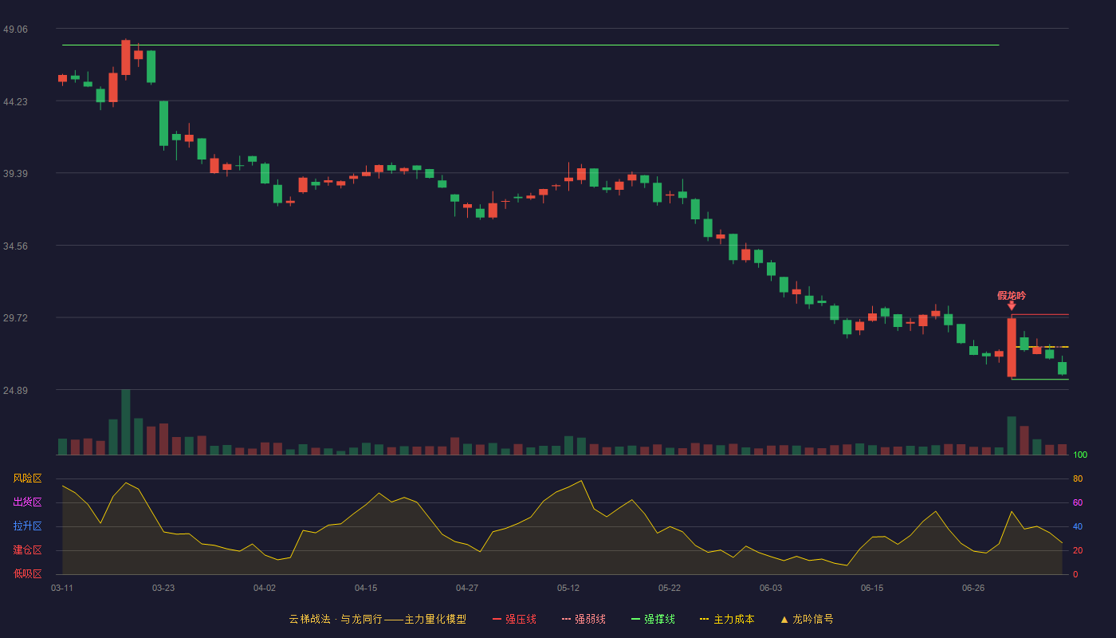Click the long green support line at the top
This screenshot has width=1116, height=638.
coord(530,45)
